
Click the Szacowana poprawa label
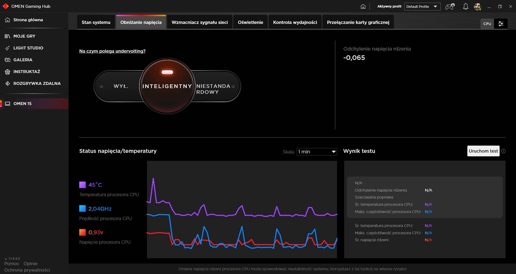click(x=374, y=197)
